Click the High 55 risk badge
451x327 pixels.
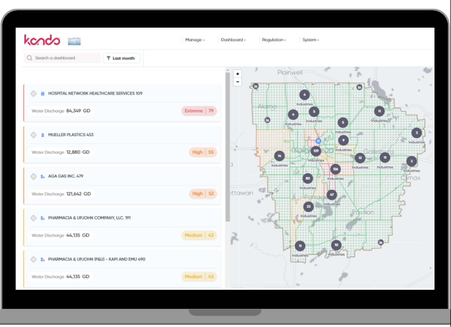coord(203,152)
